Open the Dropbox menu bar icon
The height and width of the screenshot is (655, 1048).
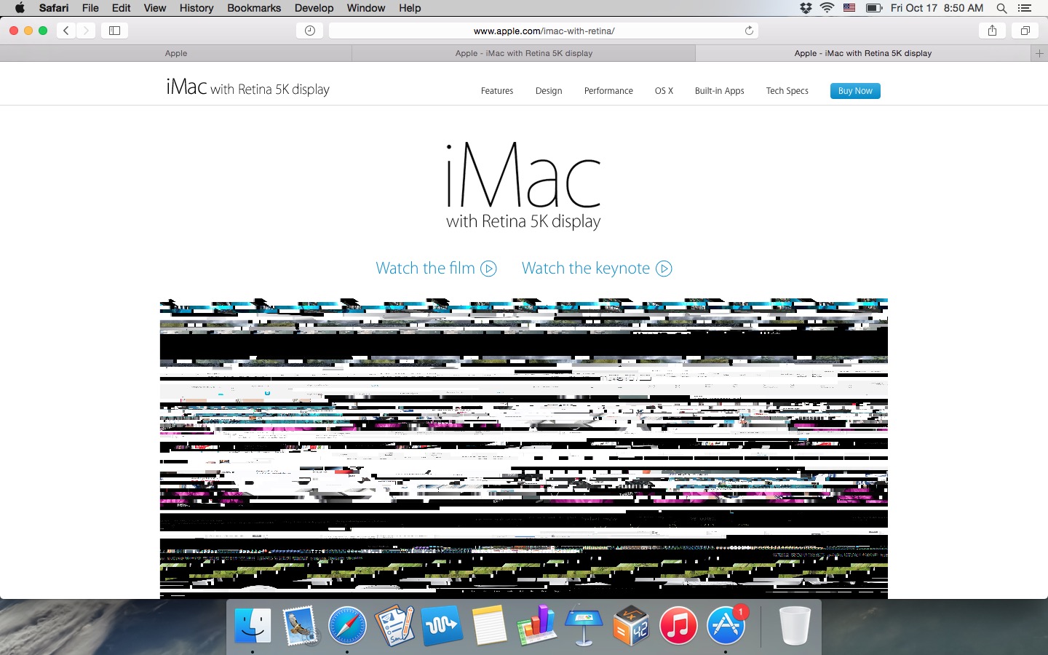coord(806,8)
